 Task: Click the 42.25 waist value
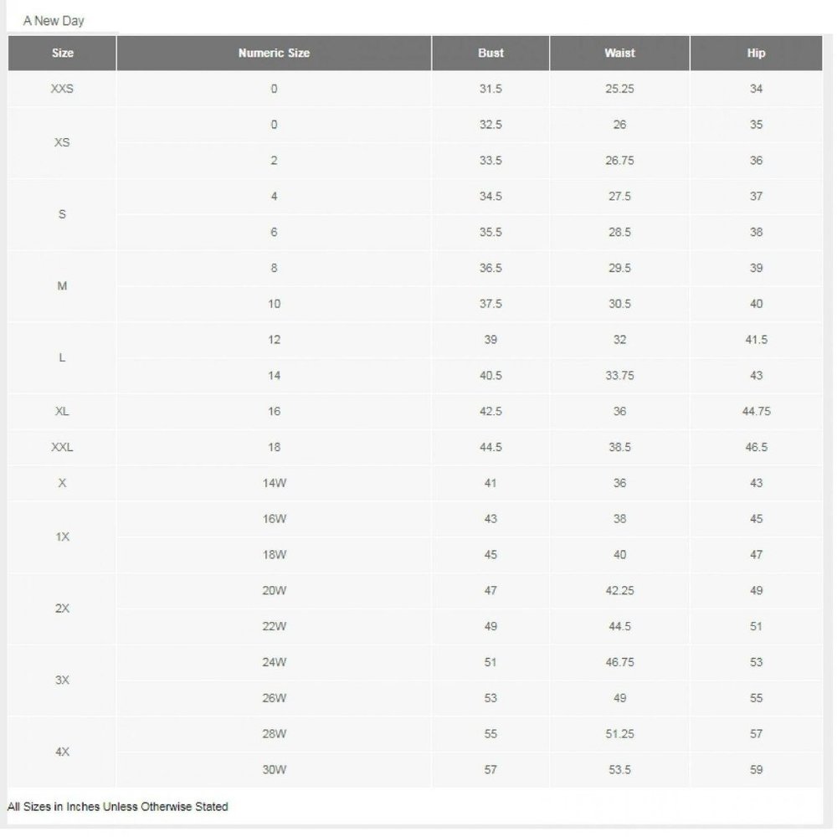point(619,590)
